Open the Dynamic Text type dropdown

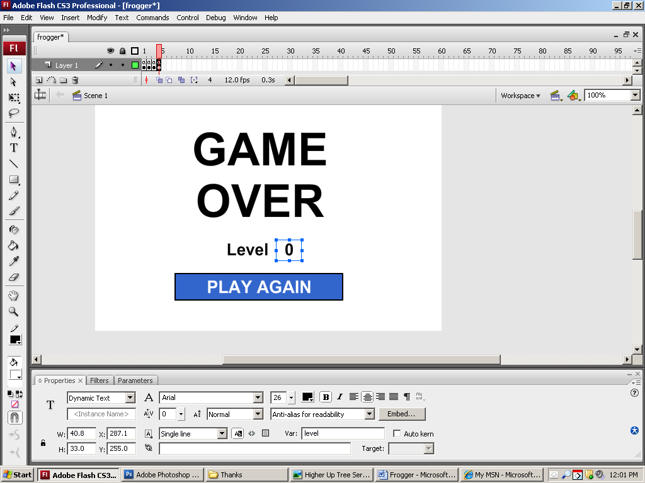point(130,397)
